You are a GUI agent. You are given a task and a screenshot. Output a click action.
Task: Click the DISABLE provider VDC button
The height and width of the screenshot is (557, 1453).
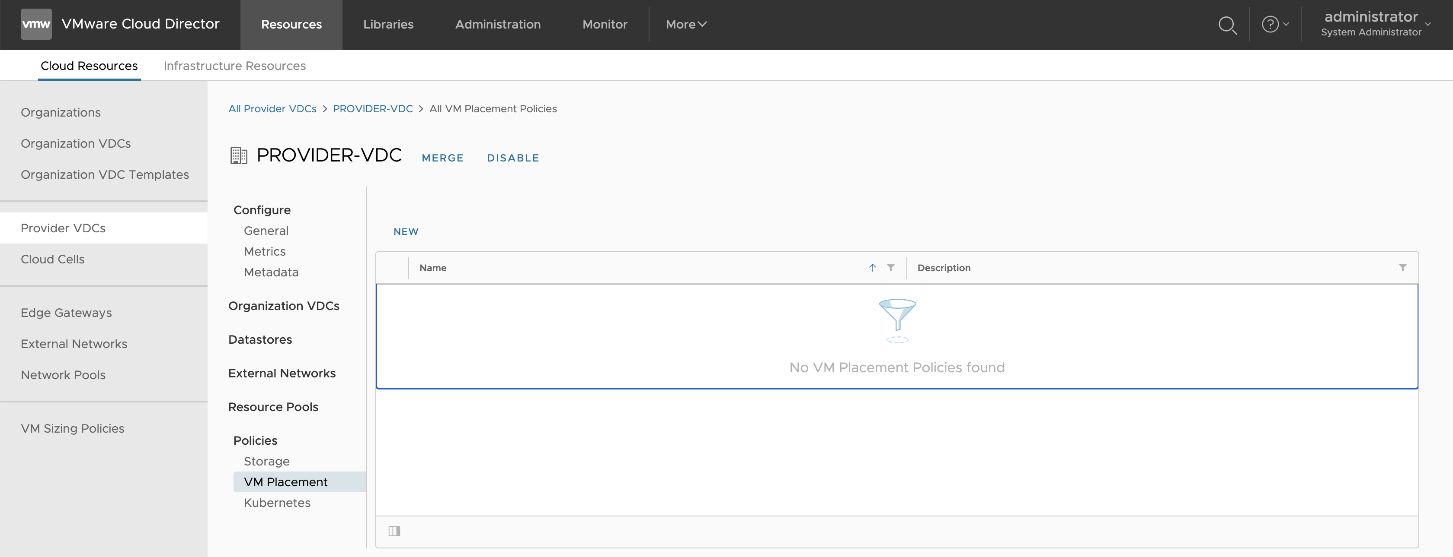[x=513, y=158]
